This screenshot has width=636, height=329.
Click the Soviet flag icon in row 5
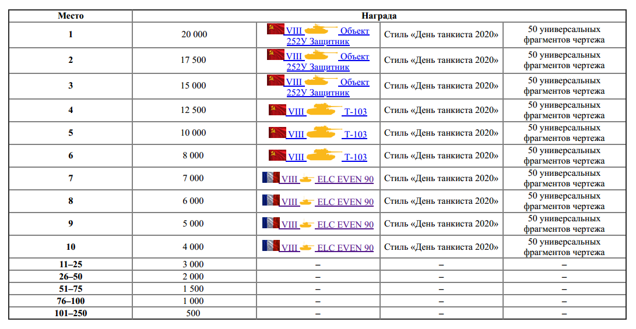click(x=277, y=132)
